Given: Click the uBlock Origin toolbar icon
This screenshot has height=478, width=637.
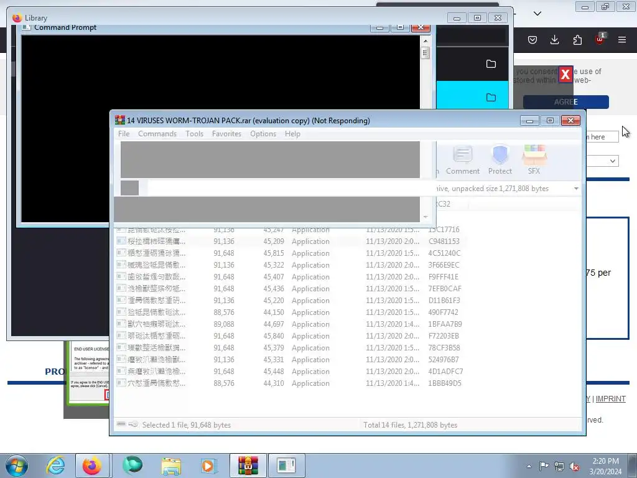Looking at the screenshot, I should (x=600, y=39).
